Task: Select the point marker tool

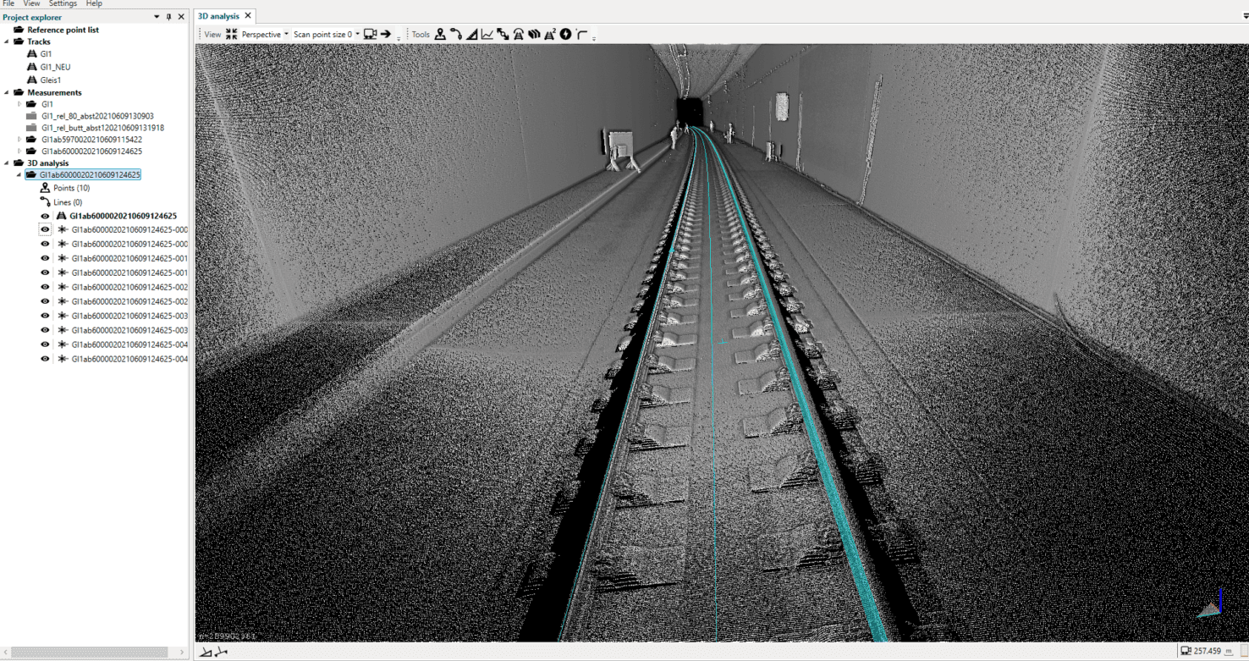Action: pos(440,35)
